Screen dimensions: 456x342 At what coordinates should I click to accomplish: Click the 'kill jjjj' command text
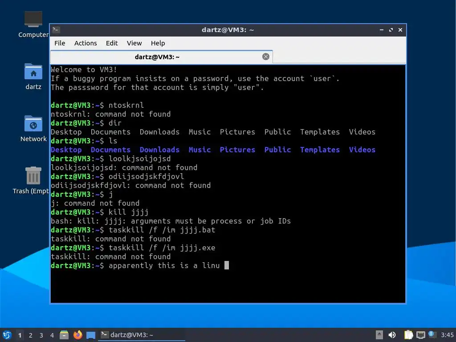pos(129,212)
